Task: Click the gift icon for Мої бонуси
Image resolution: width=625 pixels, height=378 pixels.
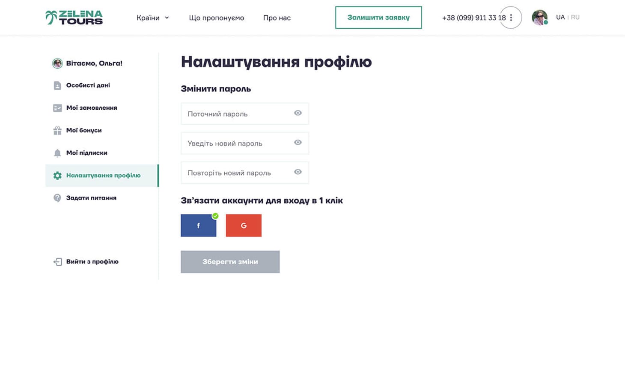Action: (57, 130)
